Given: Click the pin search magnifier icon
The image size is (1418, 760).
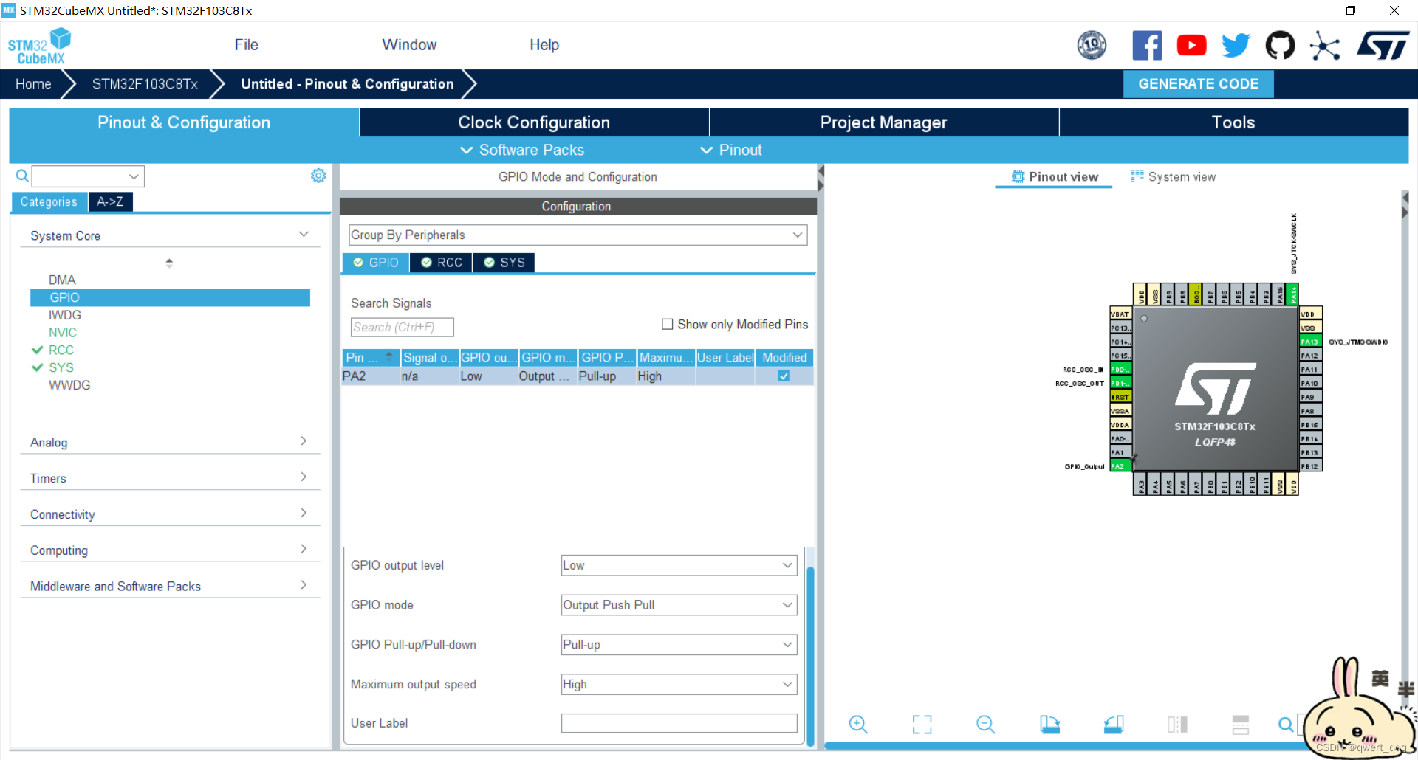Looking at the screenshot, I should pos(1286,725).
